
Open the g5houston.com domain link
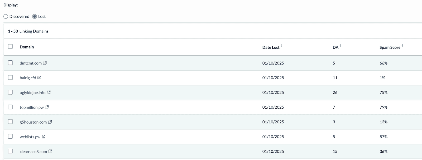[x=33, y=122]
